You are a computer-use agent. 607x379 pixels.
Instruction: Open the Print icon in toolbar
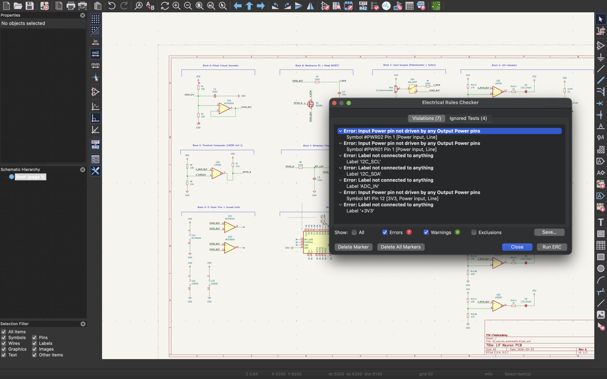(x=71, y=6)
